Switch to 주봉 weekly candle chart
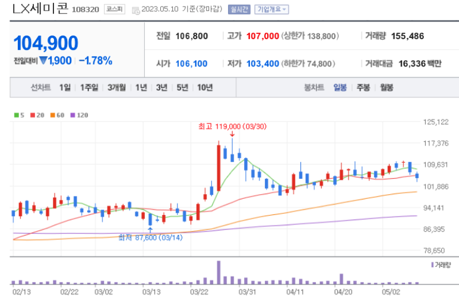The image size is (459, 304). (363, 87)
